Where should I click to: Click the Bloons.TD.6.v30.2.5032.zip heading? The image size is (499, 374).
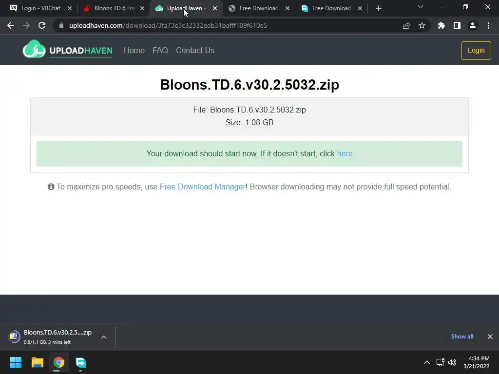(249, 85)
